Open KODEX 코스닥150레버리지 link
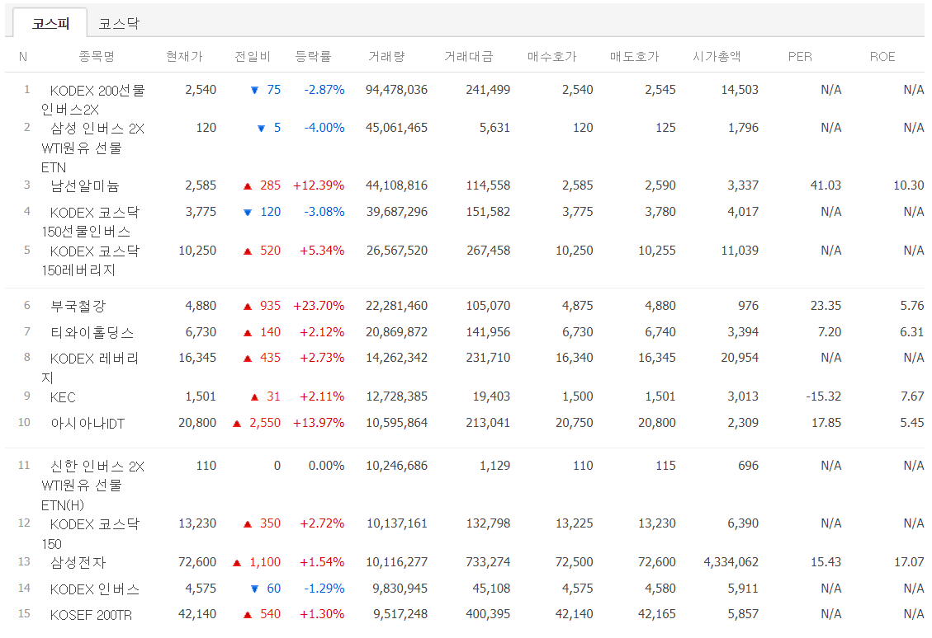 coord(90,260)
